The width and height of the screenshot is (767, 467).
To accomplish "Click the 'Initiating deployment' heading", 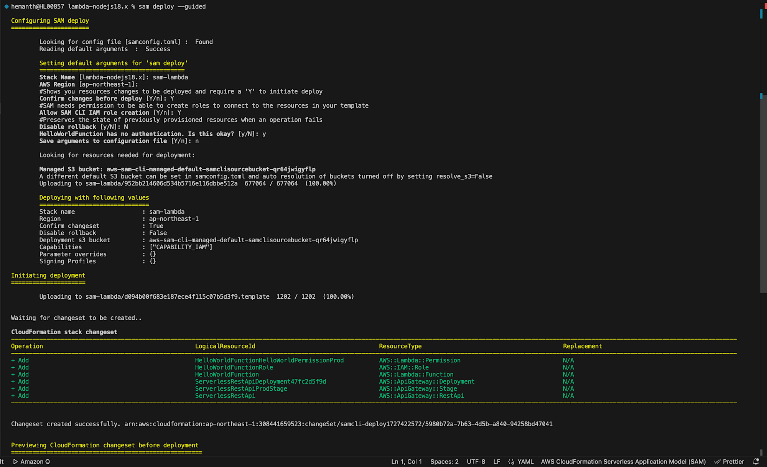I will [48, 275].
